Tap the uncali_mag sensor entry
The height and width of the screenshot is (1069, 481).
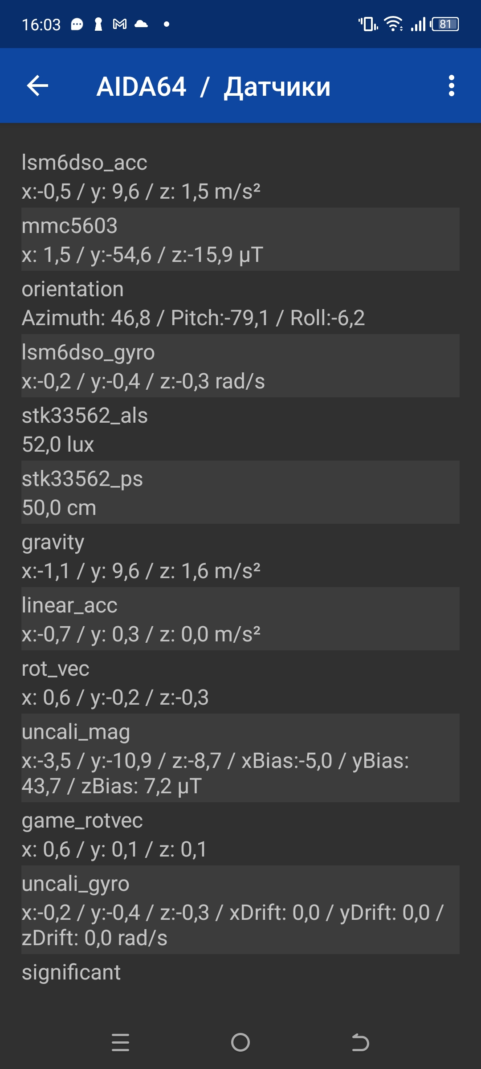240,758
